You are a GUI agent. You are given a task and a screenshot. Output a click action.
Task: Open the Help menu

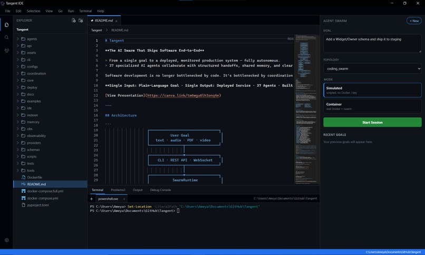click(101, 11)
